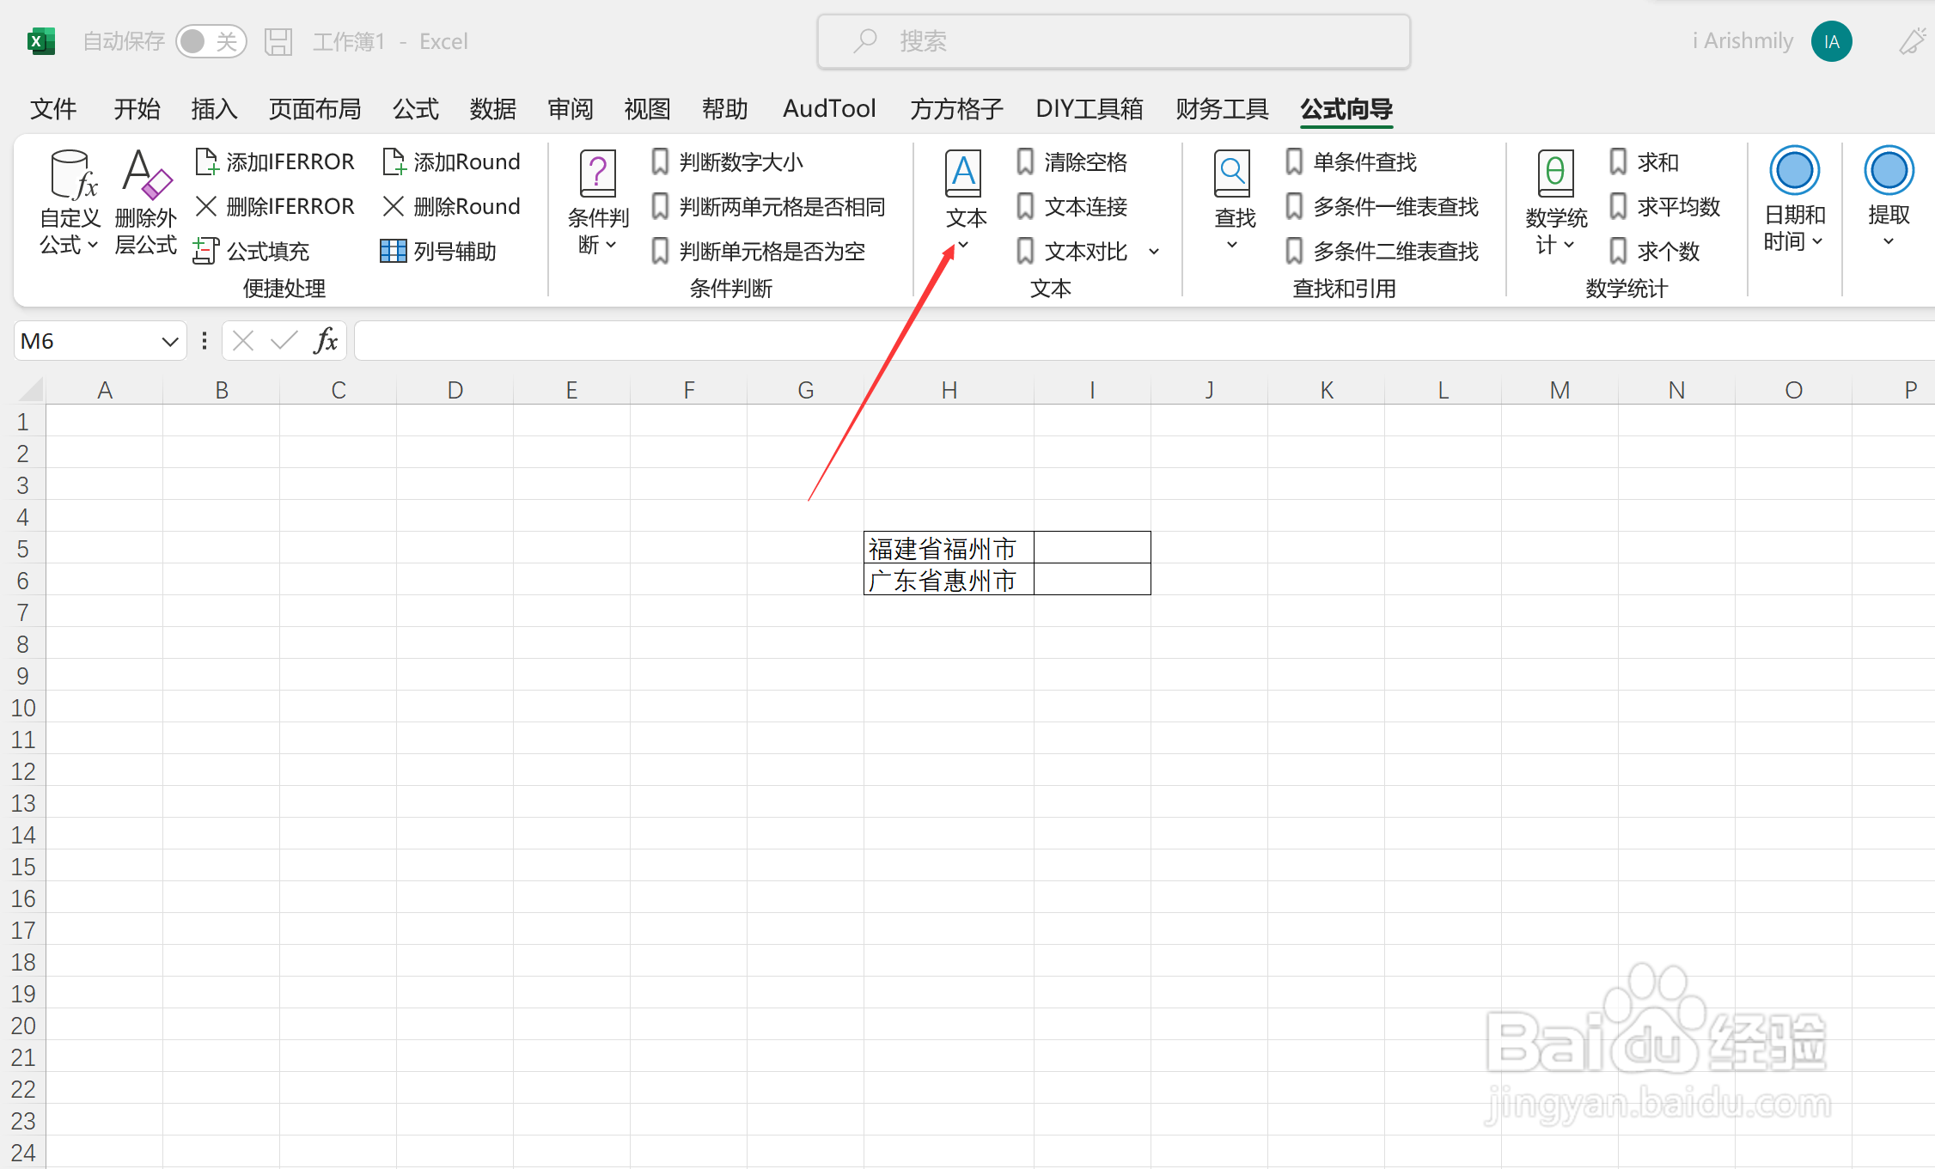Viewport: 1935px width, 1169px height.
Task: Click the 求平均数 average command
Action: coord(1664,206)
